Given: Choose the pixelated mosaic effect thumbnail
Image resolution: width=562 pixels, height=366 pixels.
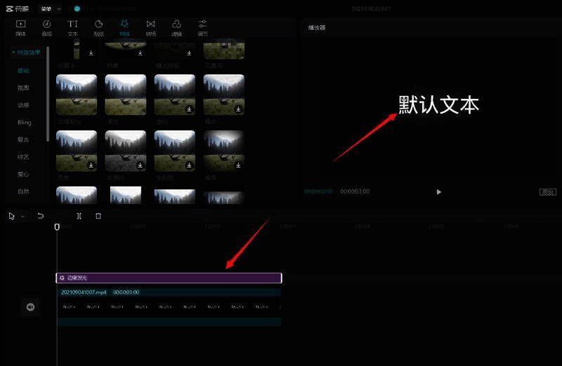Looking at the screenshot, I should pyautogui.click(x=223, y=50).
